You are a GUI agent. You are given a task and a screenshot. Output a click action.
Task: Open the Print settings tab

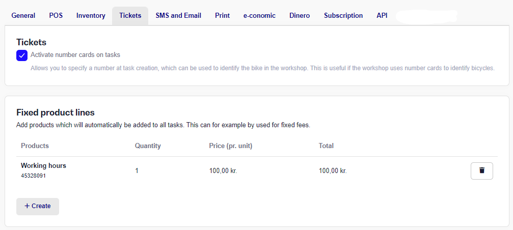coord(223,15)
